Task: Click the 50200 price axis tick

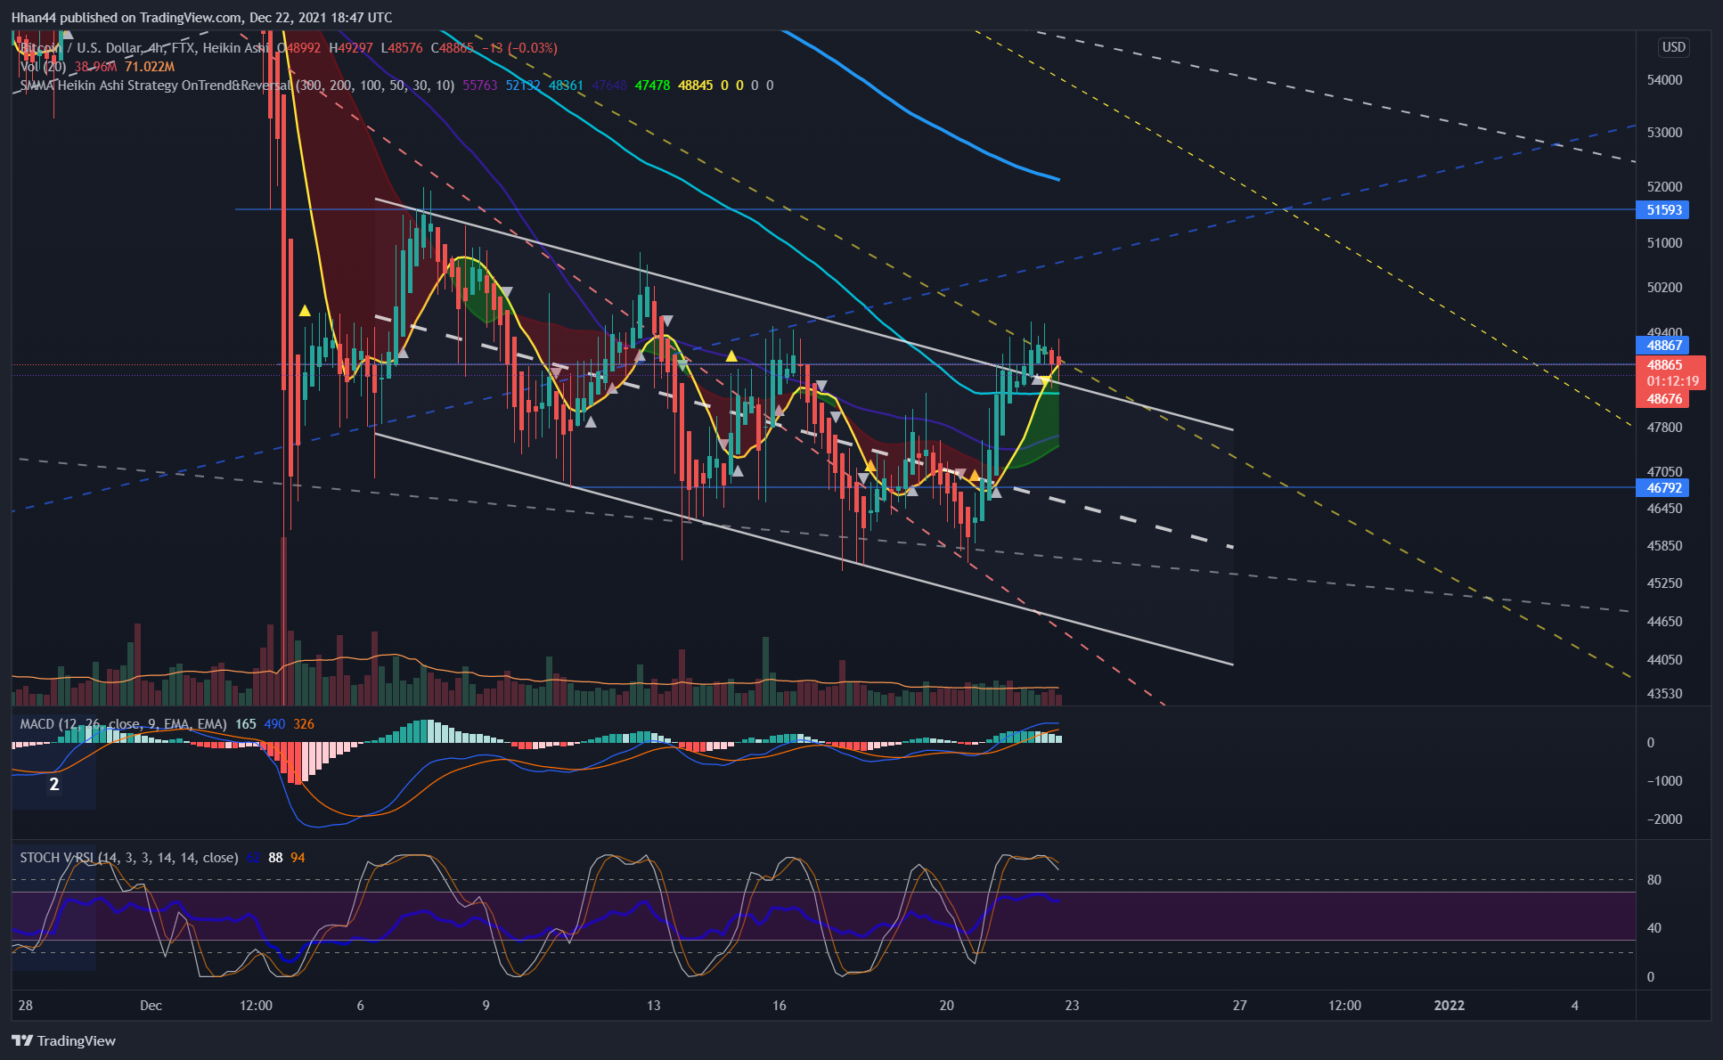Action: click(x=1664, y=288)
